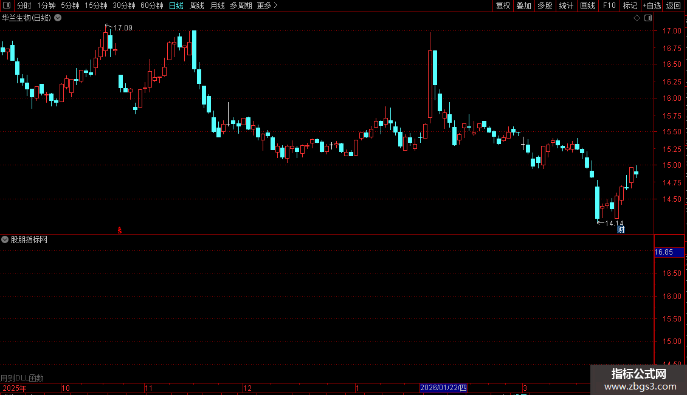Viewport: 687px width, 395px height.
Task: Expand the 股朋指标网 indicator menu
Action: pos(5,239)
